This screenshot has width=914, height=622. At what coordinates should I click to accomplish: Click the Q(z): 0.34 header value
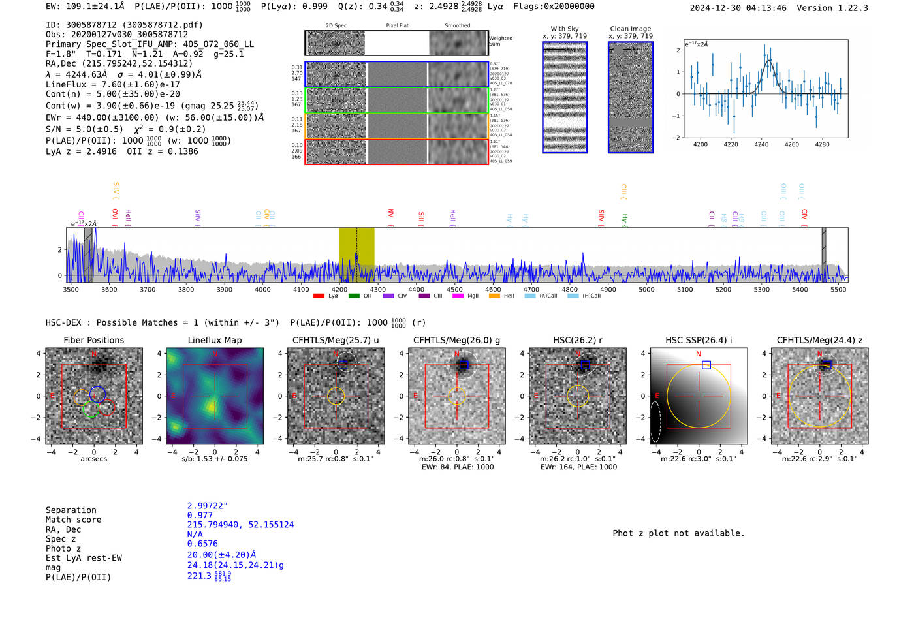pyautogui.click(x=371, y=7)
